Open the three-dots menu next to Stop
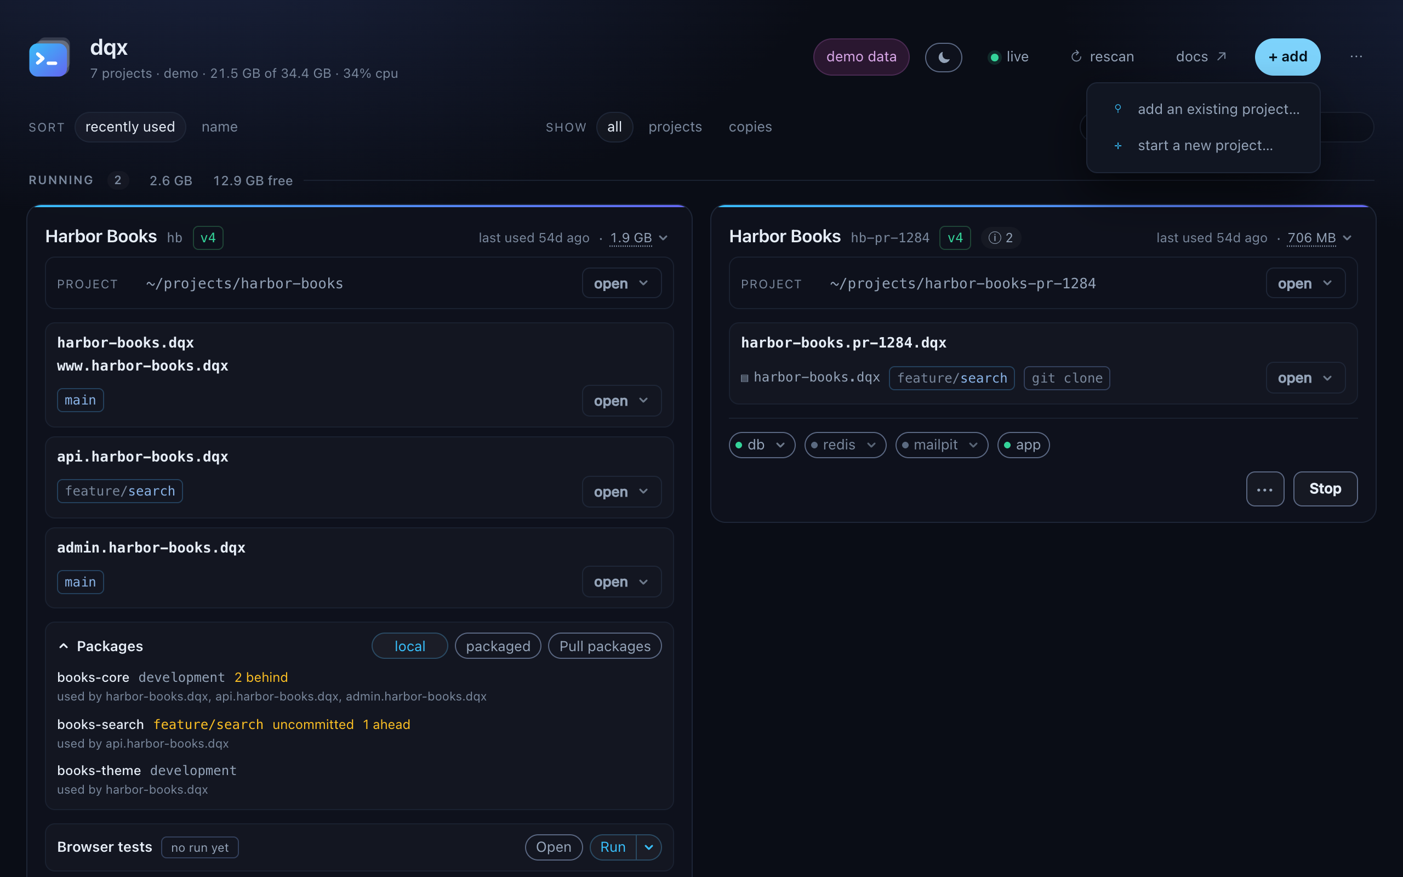Image resolution: width=1403 pixels, height=877 pixels. pyautogui.click(x=1265, y=489)
